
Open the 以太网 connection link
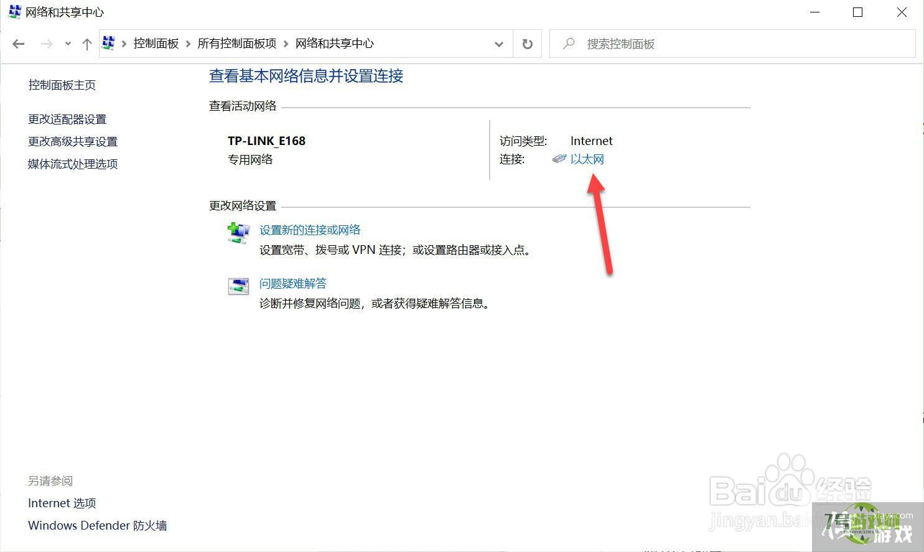(587, 159)
